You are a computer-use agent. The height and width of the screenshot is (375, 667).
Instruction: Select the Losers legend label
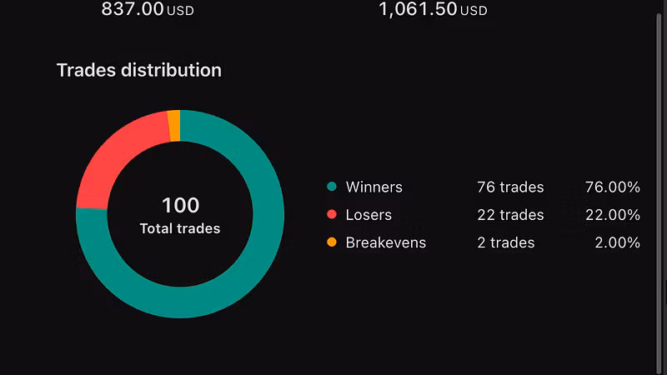click(369, 215)
